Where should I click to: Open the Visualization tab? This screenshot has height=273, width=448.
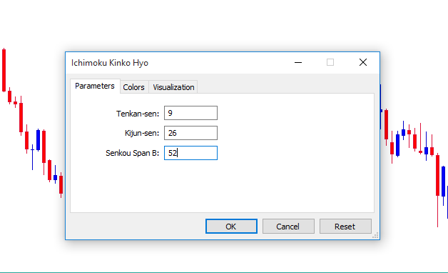click(x=173, y=87)
